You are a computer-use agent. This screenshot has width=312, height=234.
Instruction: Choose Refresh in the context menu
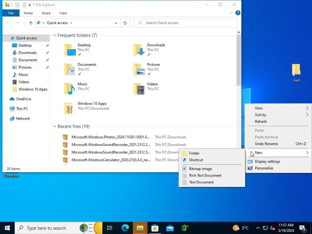[x=278, y=122]
